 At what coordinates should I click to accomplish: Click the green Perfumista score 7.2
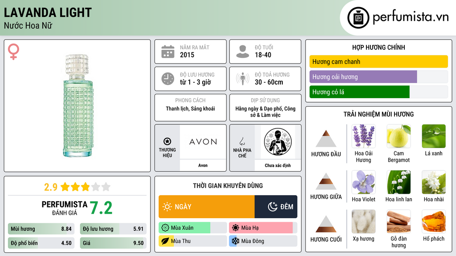(x=101, y=208)
